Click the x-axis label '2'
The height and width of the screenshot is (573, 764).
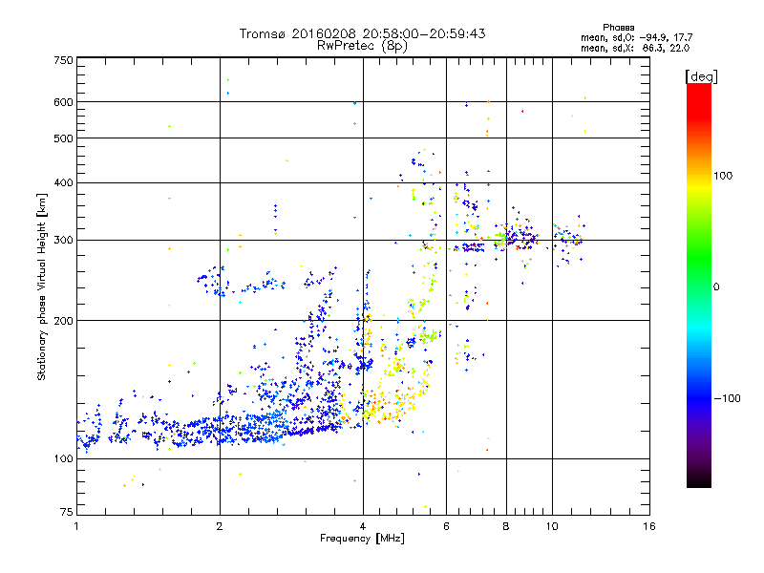(x=220, y=526)
